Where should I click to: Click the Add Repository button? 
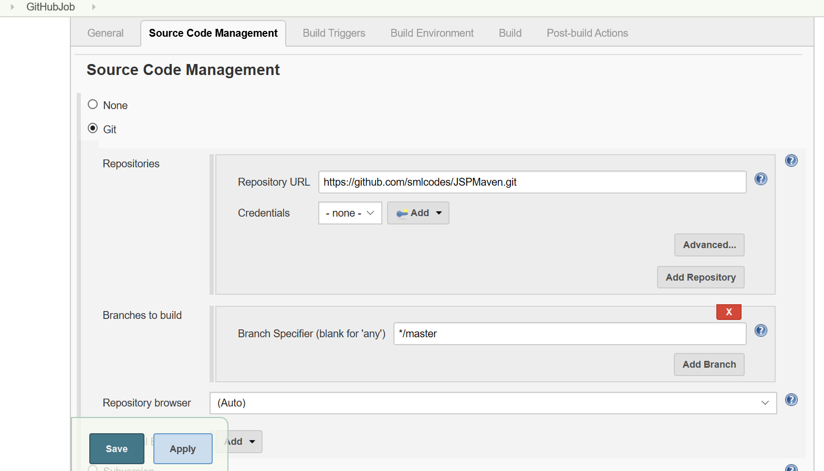[700, 277]
